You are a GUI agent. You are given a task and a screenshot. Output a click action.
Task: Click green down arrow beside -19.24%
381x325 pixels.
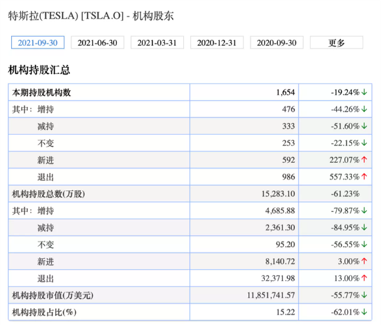click(364, 93)
